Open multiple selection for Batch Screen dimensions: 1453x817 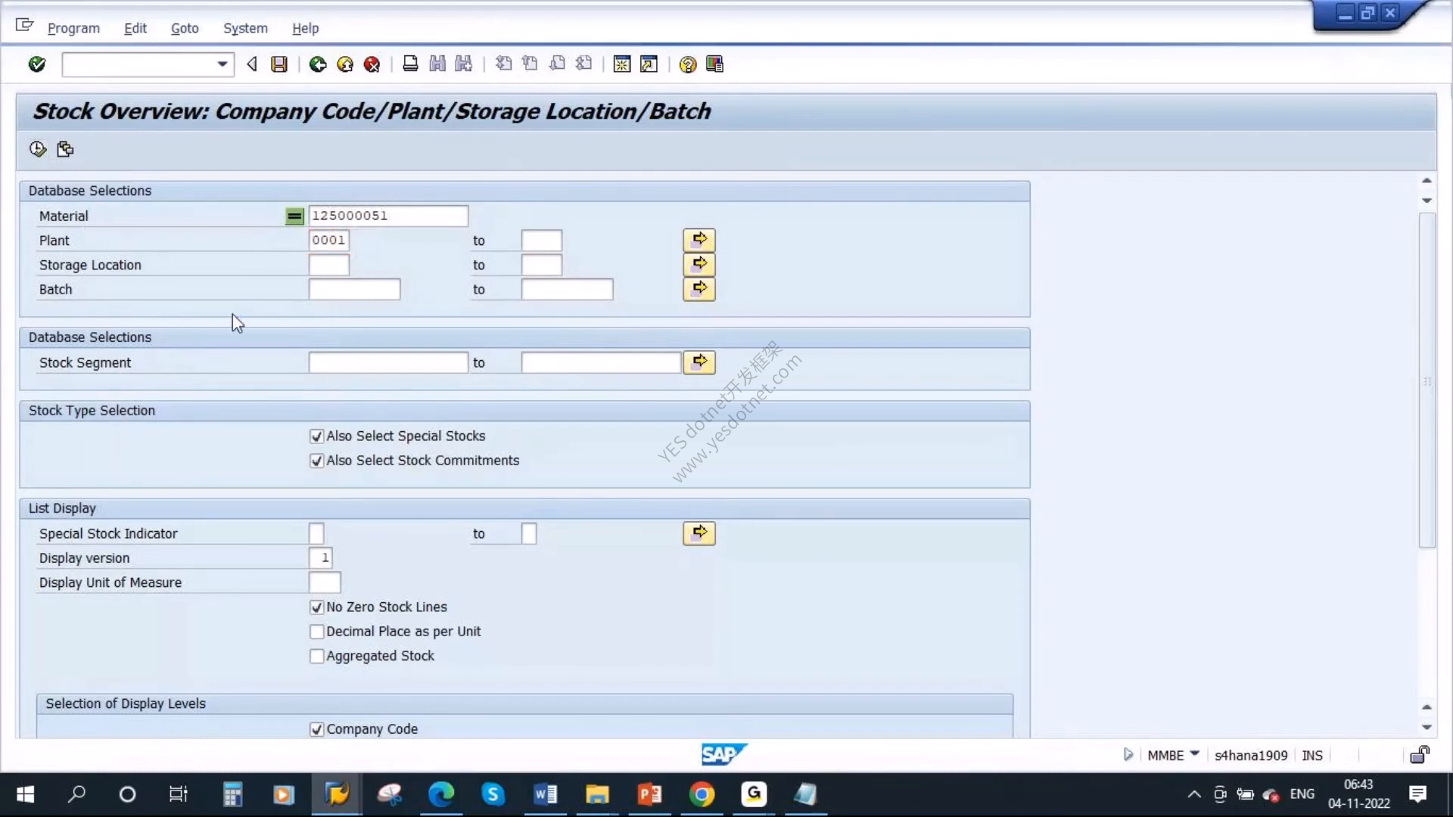(x=699, y=289)
